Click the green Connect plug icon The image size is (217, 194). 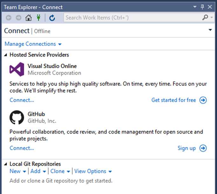pyautogui.click(x=38, y=18)
